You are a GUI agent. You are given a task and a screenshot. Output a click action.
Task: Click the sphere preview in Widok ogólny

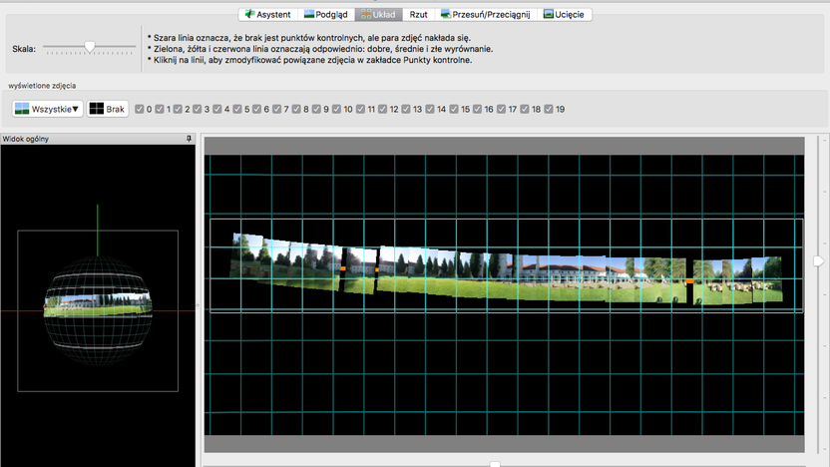(x=98, y=310)
